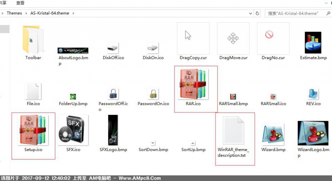The image size is (332, 181).
Task: Click the Toolbar folder name label
Action: point(33,58)
